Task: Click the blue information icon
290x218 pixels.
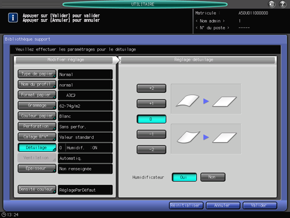Action: click(13, 18)
